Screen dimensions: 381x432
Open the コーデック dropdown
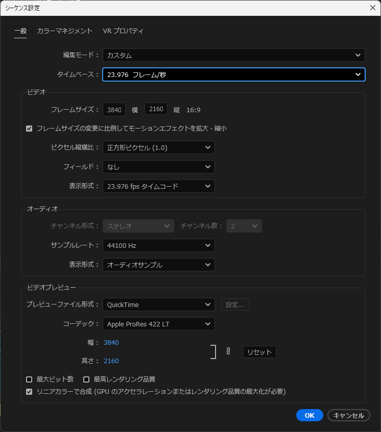[159, 324]
